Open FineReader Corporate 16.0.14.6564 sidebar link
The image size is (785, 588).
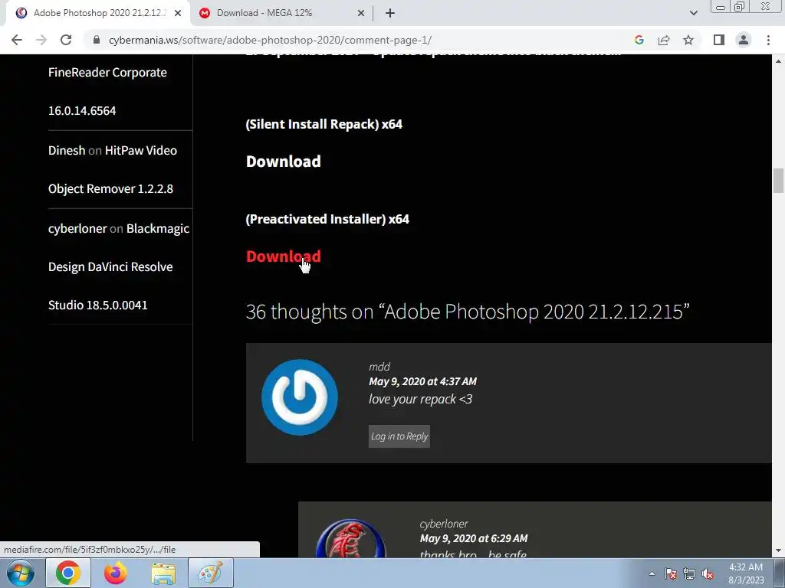(107, 92)
